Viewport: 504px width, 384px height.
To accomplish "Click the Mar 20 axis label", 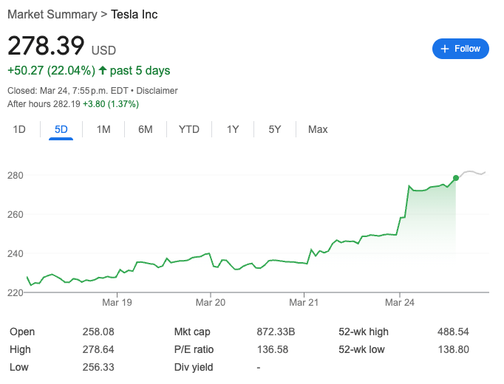I will click(x=211, y=303).
